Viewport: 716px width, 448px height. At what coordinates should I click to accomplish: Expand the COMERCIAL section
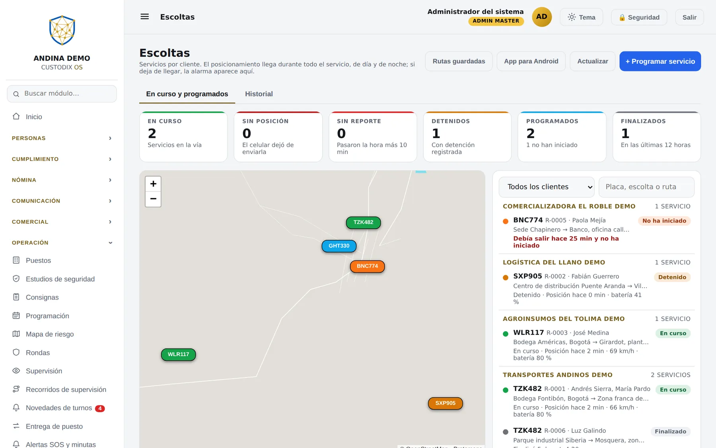tap(62, 222)
